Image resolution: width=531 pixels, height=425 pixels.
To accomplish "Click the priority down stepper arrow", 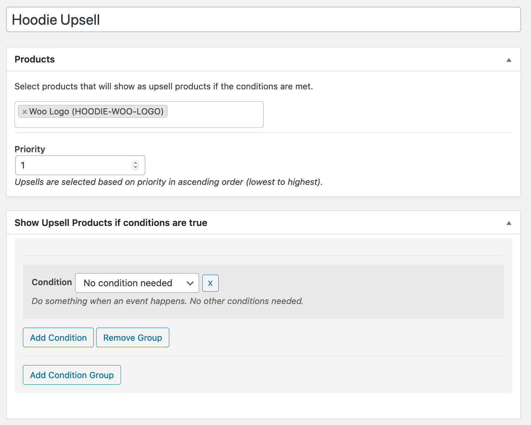I will (x=135, y=167).
